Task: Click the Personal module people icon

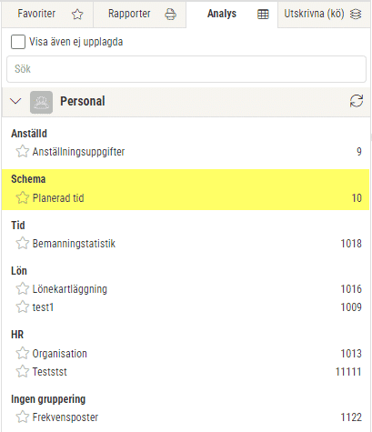Action: click(x=41, y=102)
